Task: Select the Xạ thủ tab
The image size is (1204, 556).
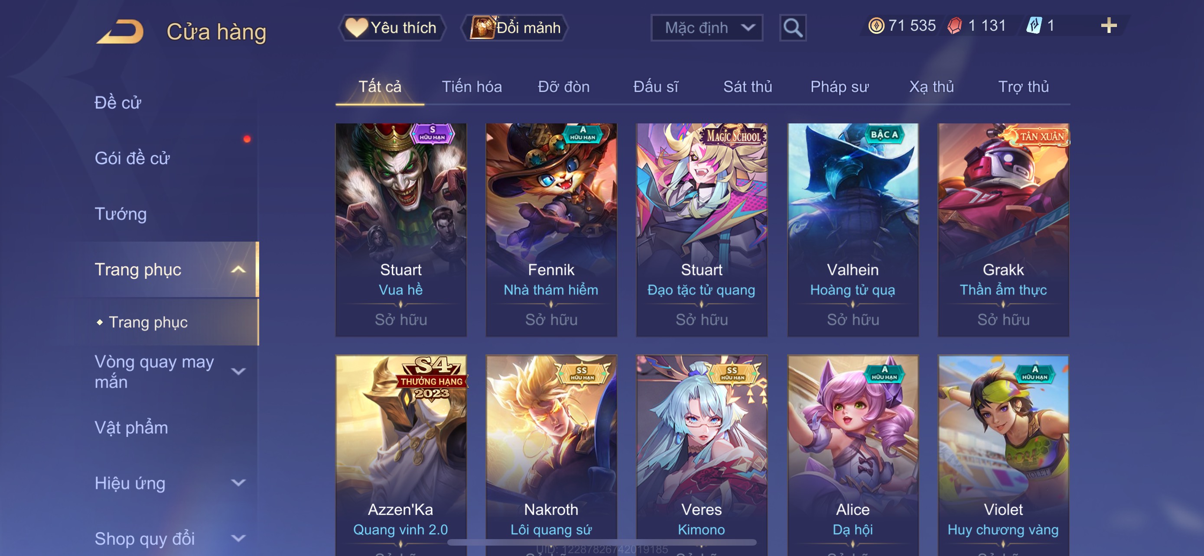Action: pos(931,87)
